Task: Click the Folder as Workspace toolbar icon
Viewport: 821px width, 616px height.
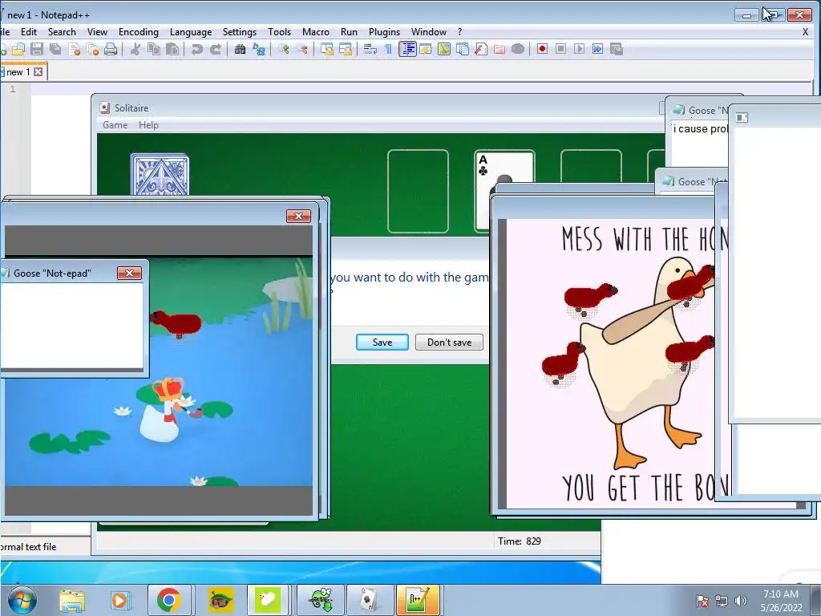Action: click(499, 49)
